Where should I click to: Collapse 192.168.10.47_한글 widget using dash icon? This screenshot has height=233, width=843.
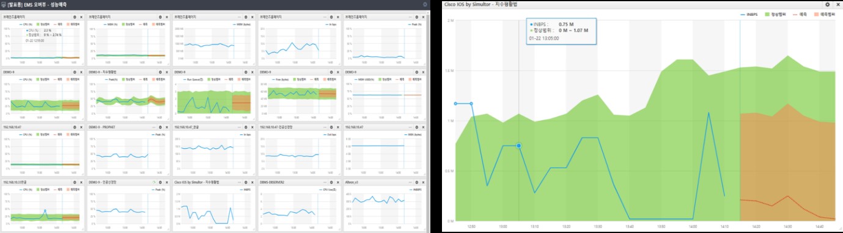click(239, 127)
